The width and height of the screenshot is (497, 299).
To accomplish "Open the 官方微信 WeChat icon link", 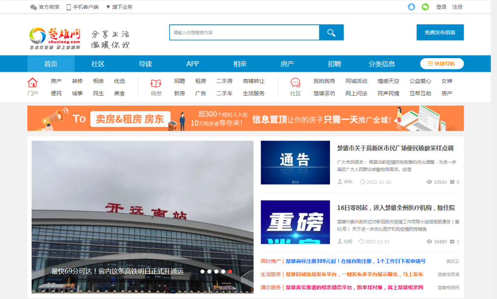I will tap(34, 7).
